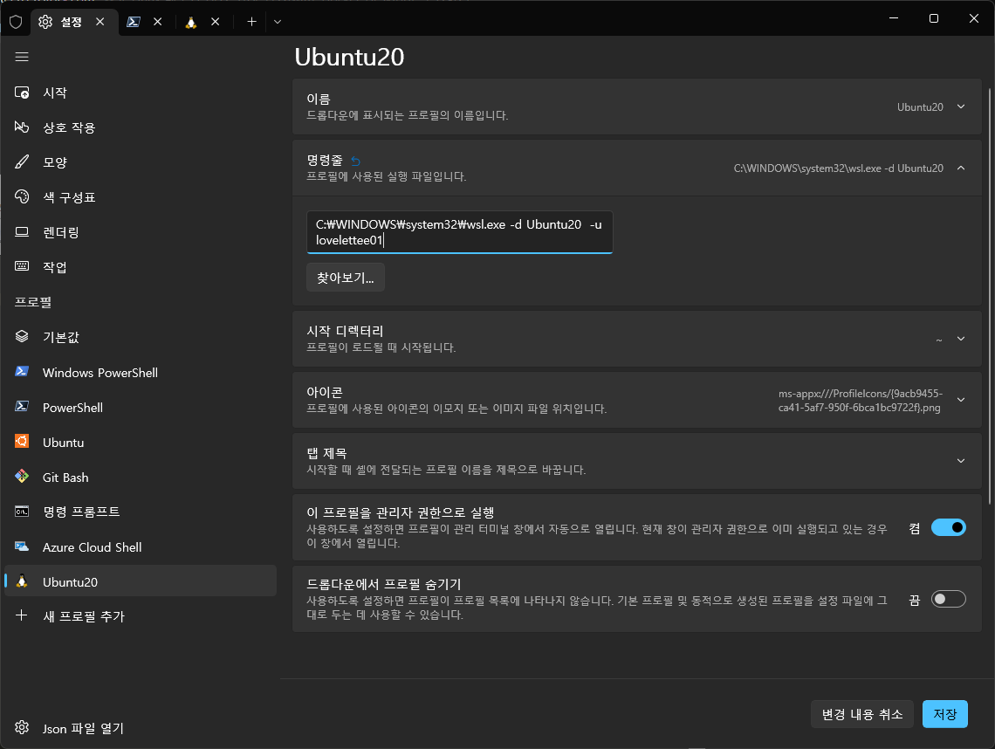The height and width of the screenshot is (749, 995).
Task: Click the PowerShell profile icon
Action: pyautogui.click(x=22, y=406)
